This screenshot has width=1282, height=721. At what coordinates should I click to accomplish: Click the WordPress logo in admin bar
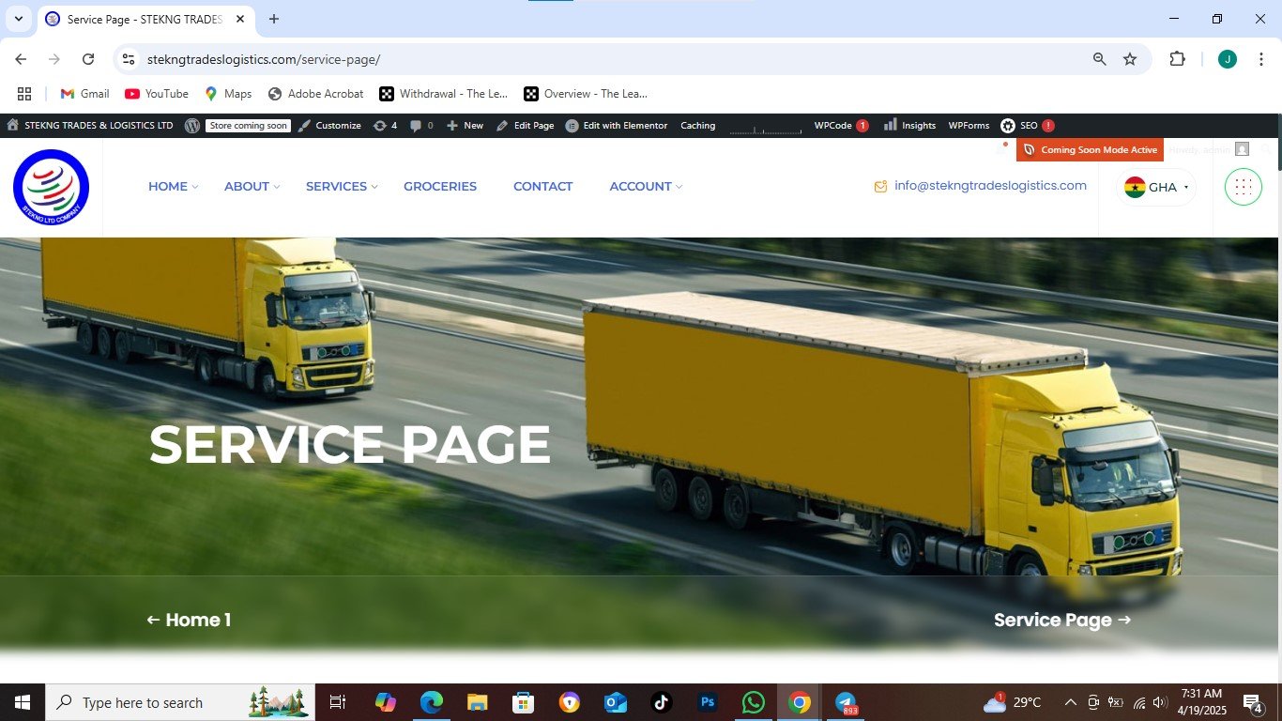tap(191, 126)
